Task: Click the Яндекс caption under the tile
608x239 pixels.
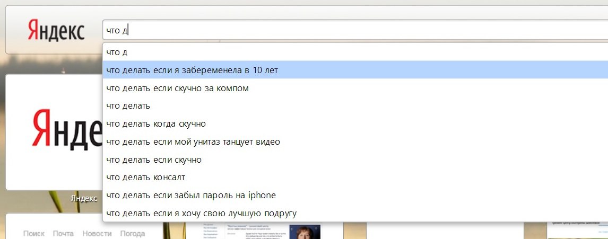Action: tap(84, 198)
